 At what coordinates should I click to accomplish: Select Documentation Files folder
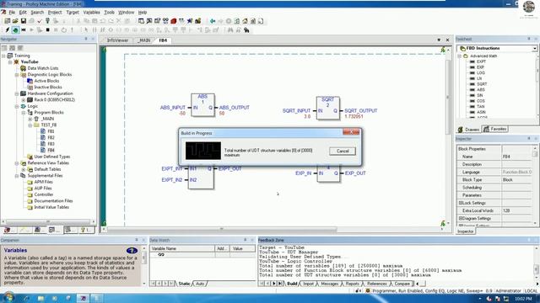pos(53,200)
